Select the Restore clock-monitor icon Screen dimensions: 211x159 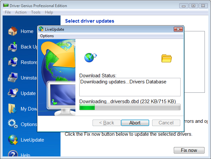[x=13, y=62]
